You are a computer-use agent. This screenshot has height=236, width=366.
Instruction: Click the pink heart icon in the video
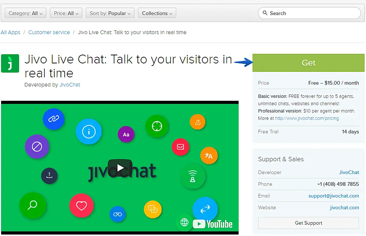(81, 206)
